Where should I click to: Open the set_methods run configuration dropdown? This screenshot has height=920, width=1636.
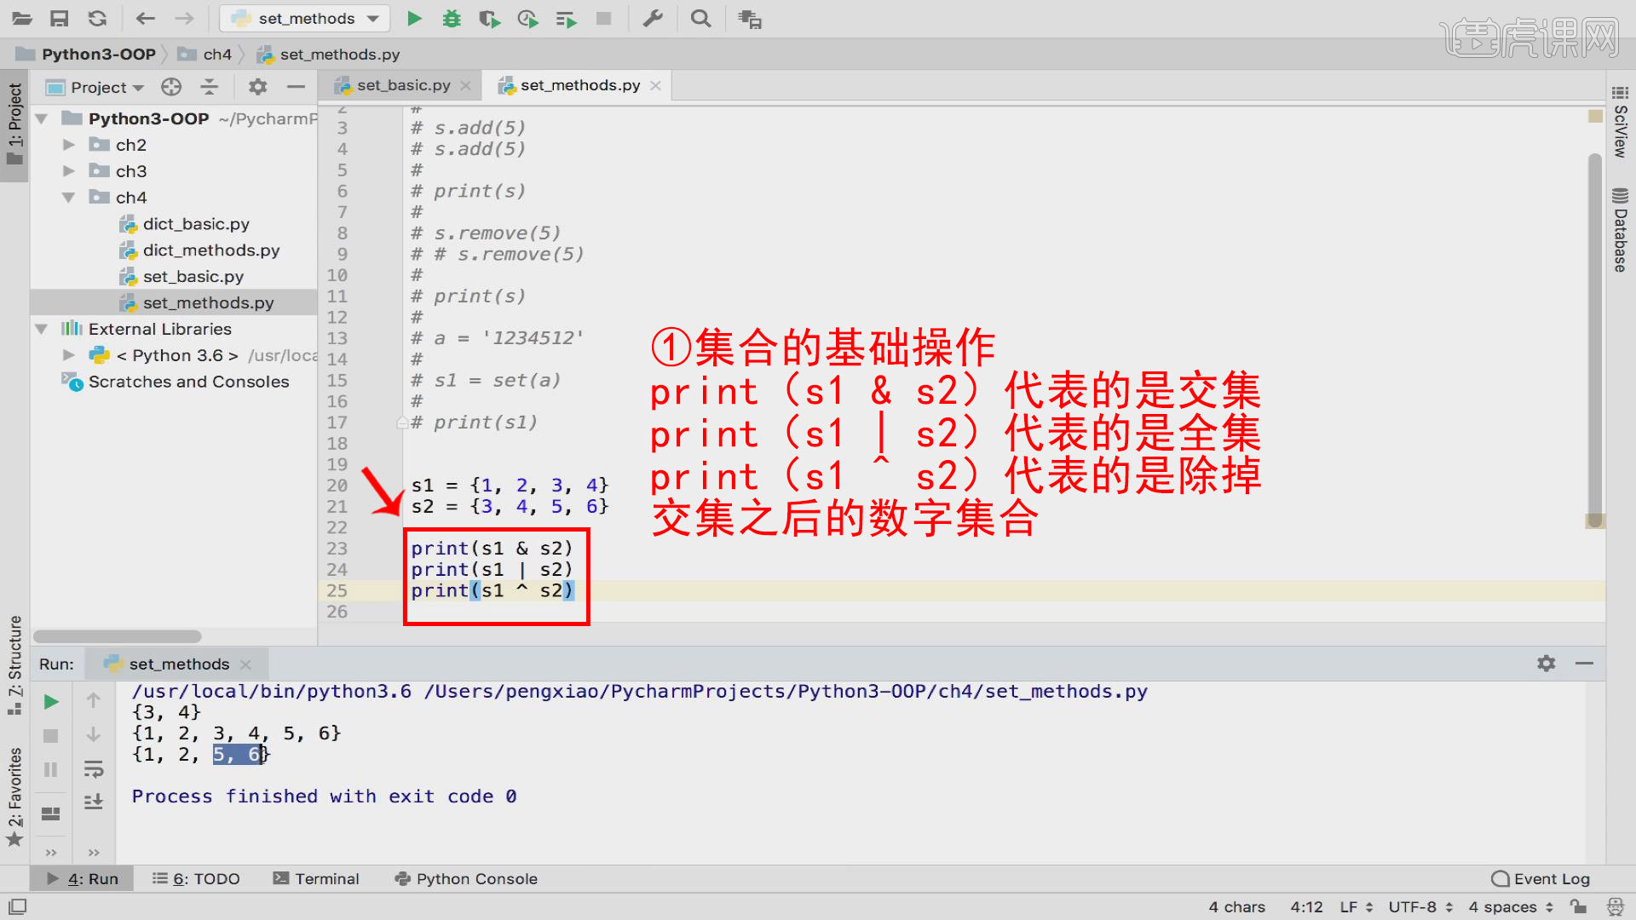[x=305, y=19]
